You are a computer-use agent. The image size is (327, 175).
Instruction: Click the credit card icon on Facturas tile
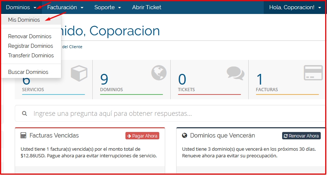coord(313,73)
